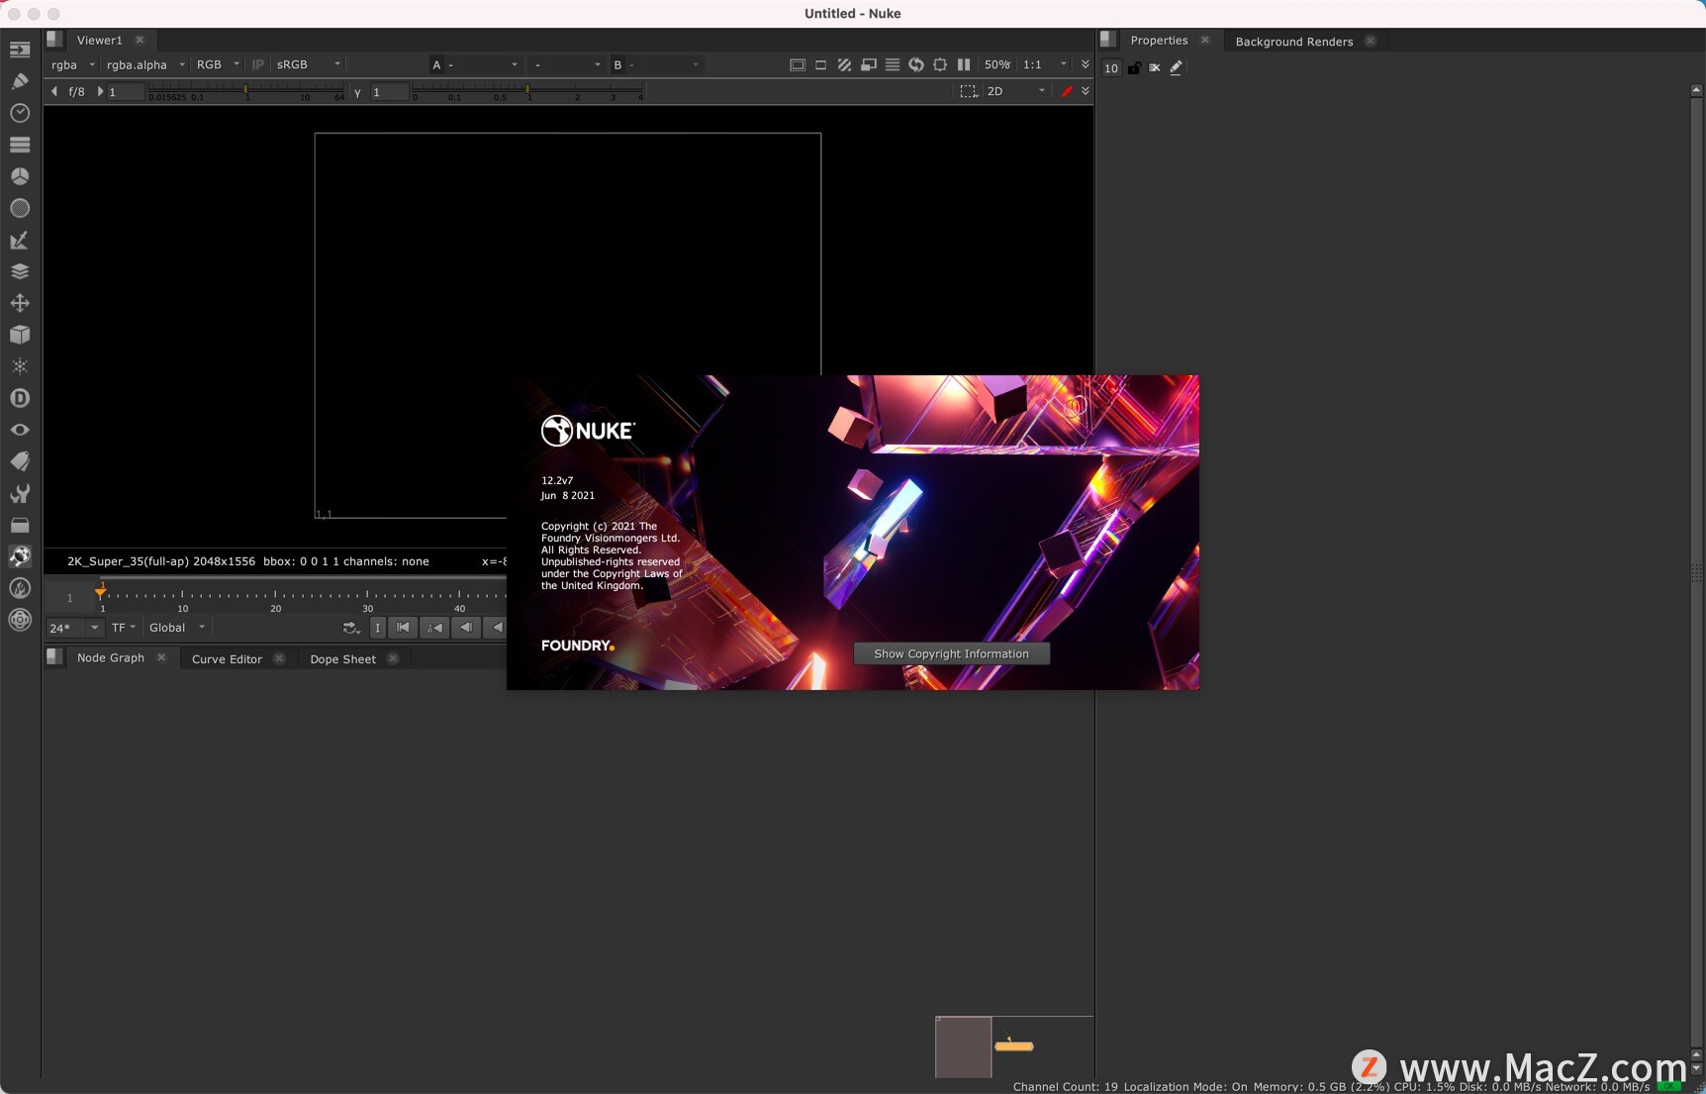Switch to the Node Graph tab
1706x1094 pixels.
point(111,658)
